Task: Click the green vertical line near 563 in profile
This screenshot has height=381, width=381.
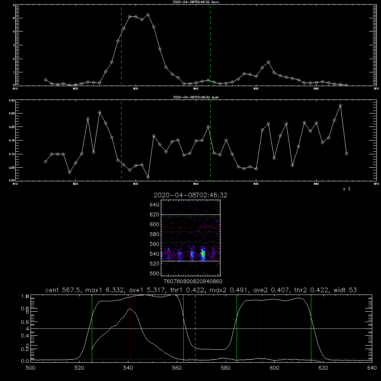Action: [184, 328]
